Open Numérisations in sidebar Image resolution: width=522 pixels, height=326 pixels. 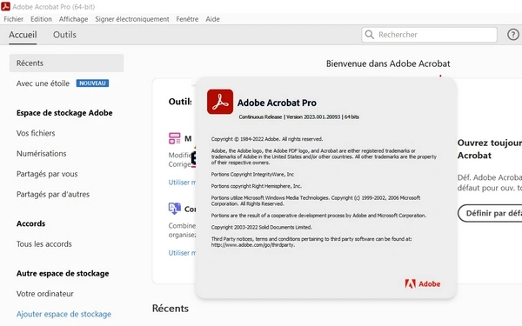[x=42, y=153]
